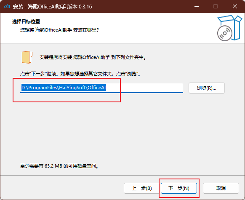Screen dimensions: 245x200
Task: Click the text 您想将 海鹦OfficeAI助手 安装在哪里?
Action: (x=59, y=30)
